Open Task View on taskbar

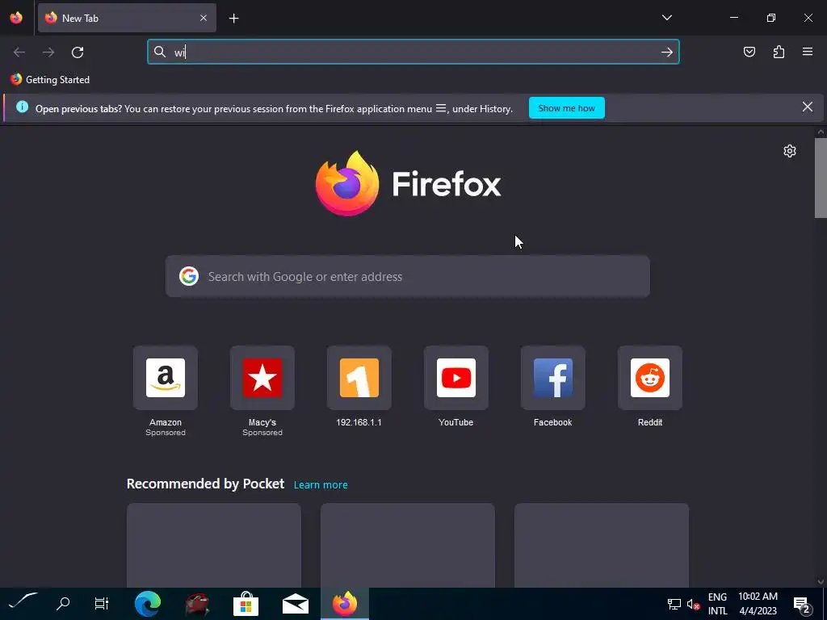pos(101,603)
